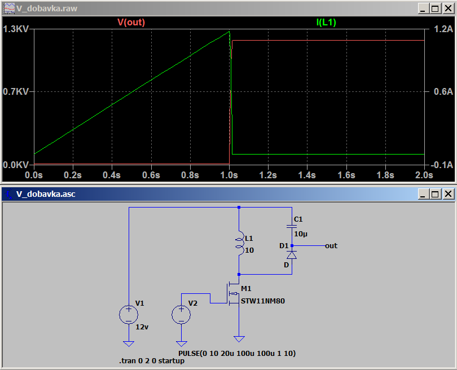Click the red V(out) trace label
Image resolution: width=457 pixels, height=370 pixels.
(131, 23)
